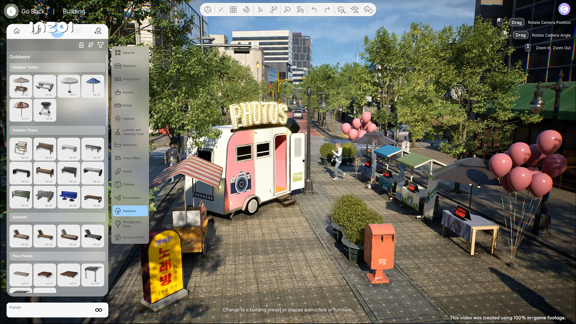Activate the hammer build tool
Viewport: 576px width, 324px height.
(x=287, y=10)
